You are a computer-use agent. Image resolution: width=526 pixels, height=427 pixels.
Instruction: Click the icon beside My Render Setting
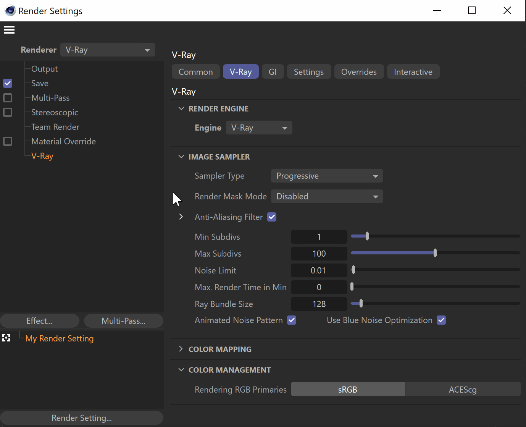click(6, 338)
